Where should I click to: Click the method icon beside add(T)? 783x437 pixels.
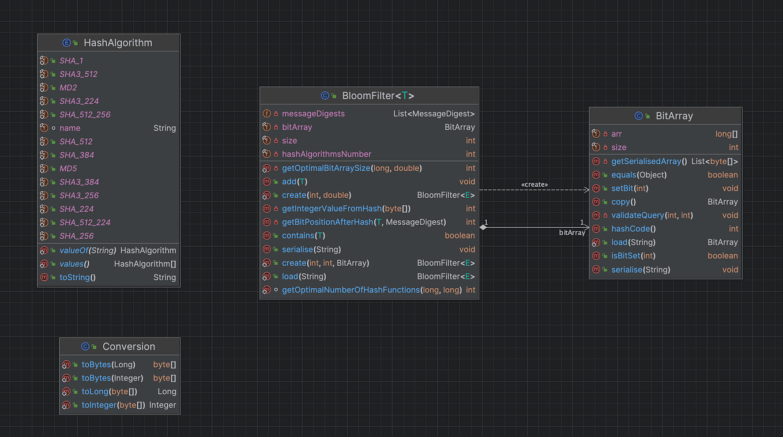click(x=266, y=181)
